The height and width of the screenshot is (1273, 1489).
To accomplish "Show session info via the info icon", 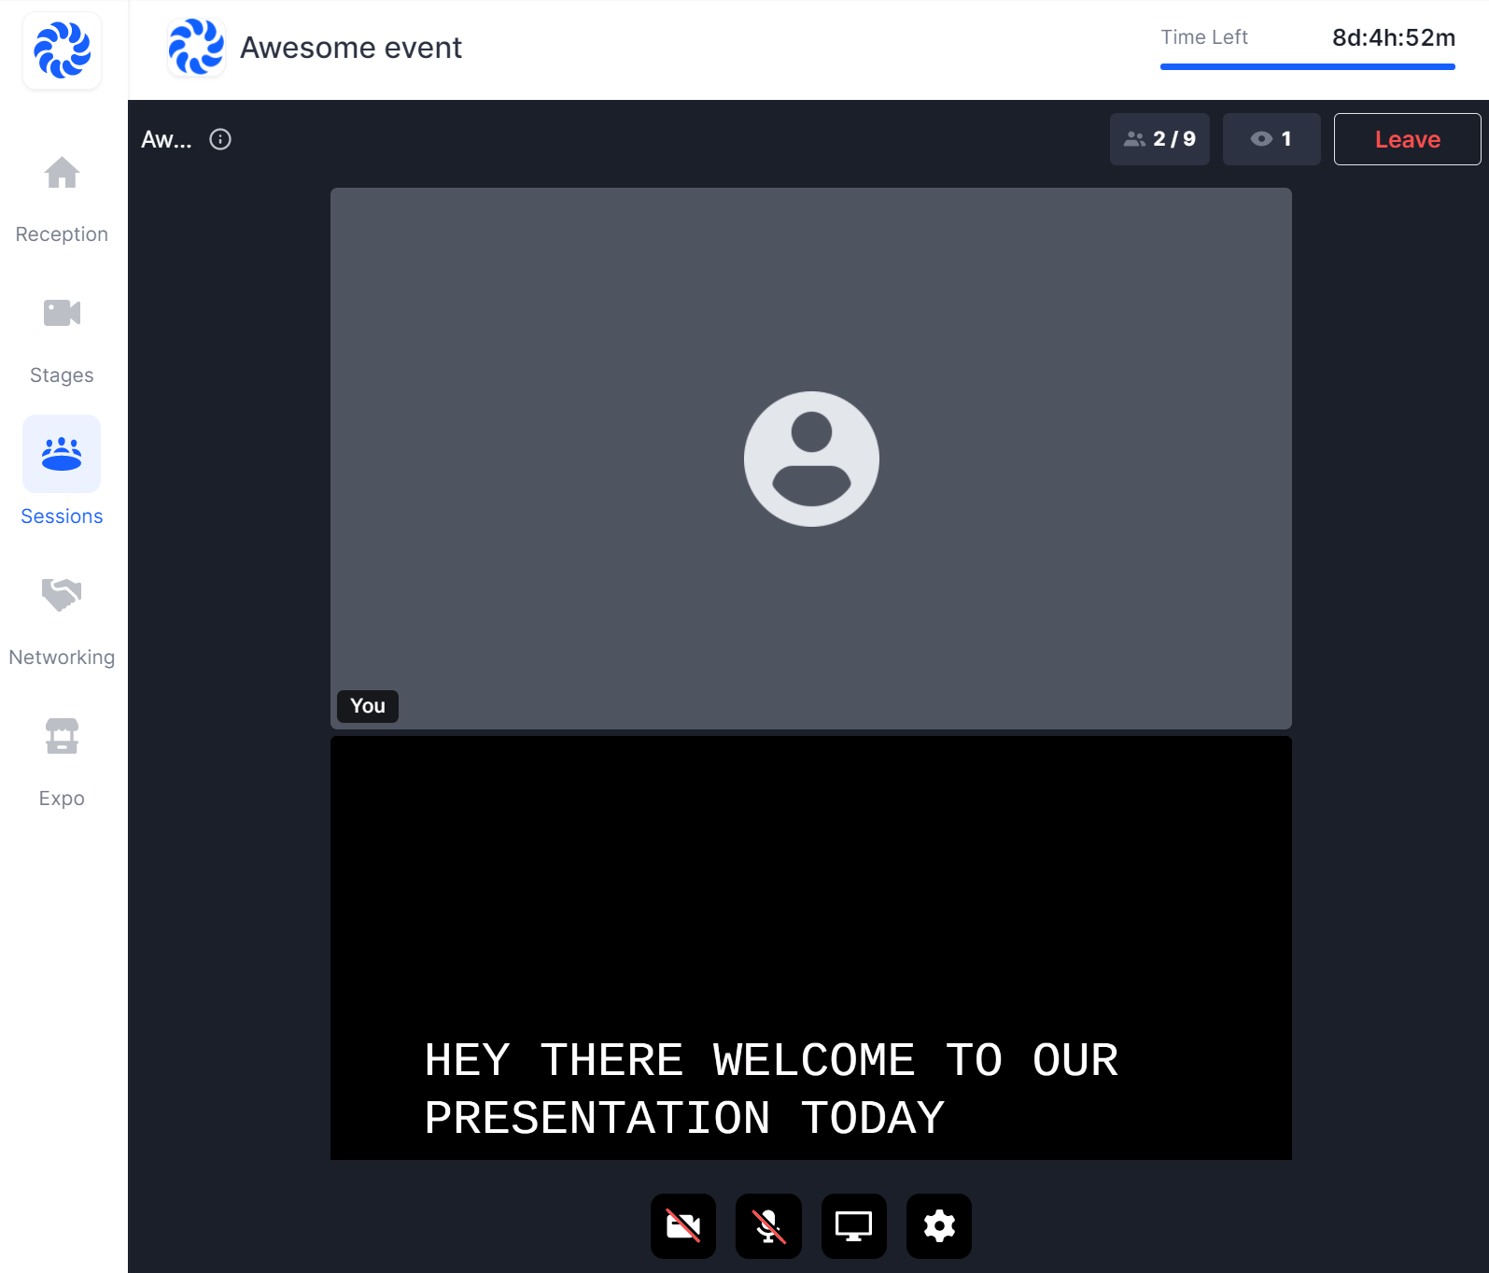I will coord(220,139).
